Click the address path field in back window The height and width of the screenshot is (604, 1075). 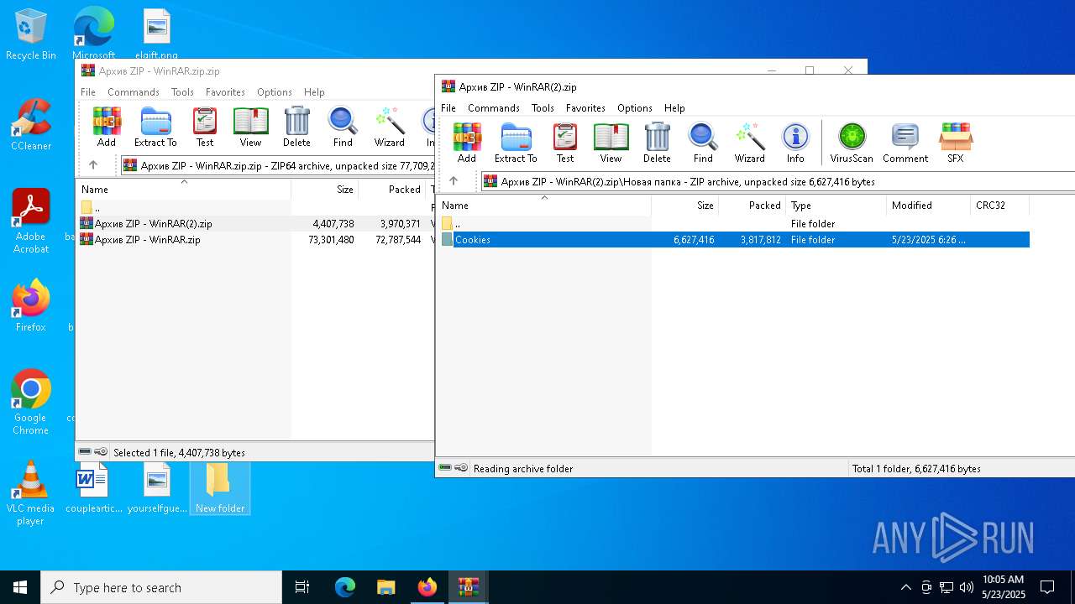coord(277,165)
